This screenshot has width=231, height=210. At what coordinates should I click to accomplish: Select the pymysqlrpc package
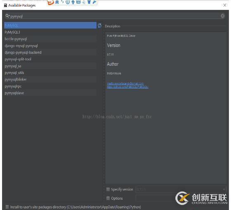coord(50,86)
